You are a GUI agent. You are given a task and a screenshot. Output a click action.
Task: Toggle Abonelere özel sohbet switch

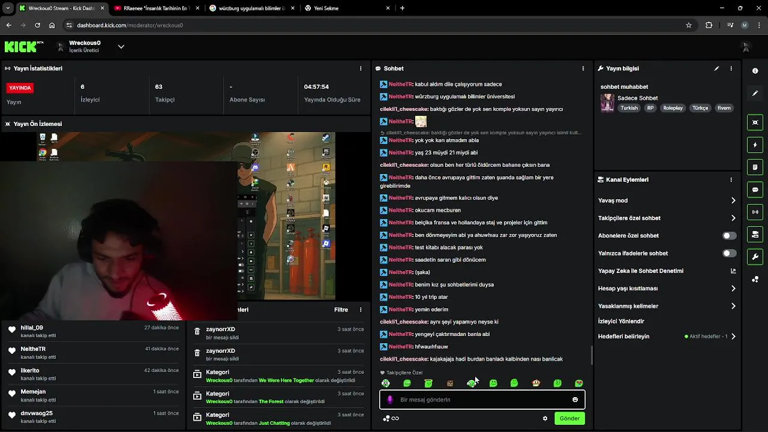(729, 236)
